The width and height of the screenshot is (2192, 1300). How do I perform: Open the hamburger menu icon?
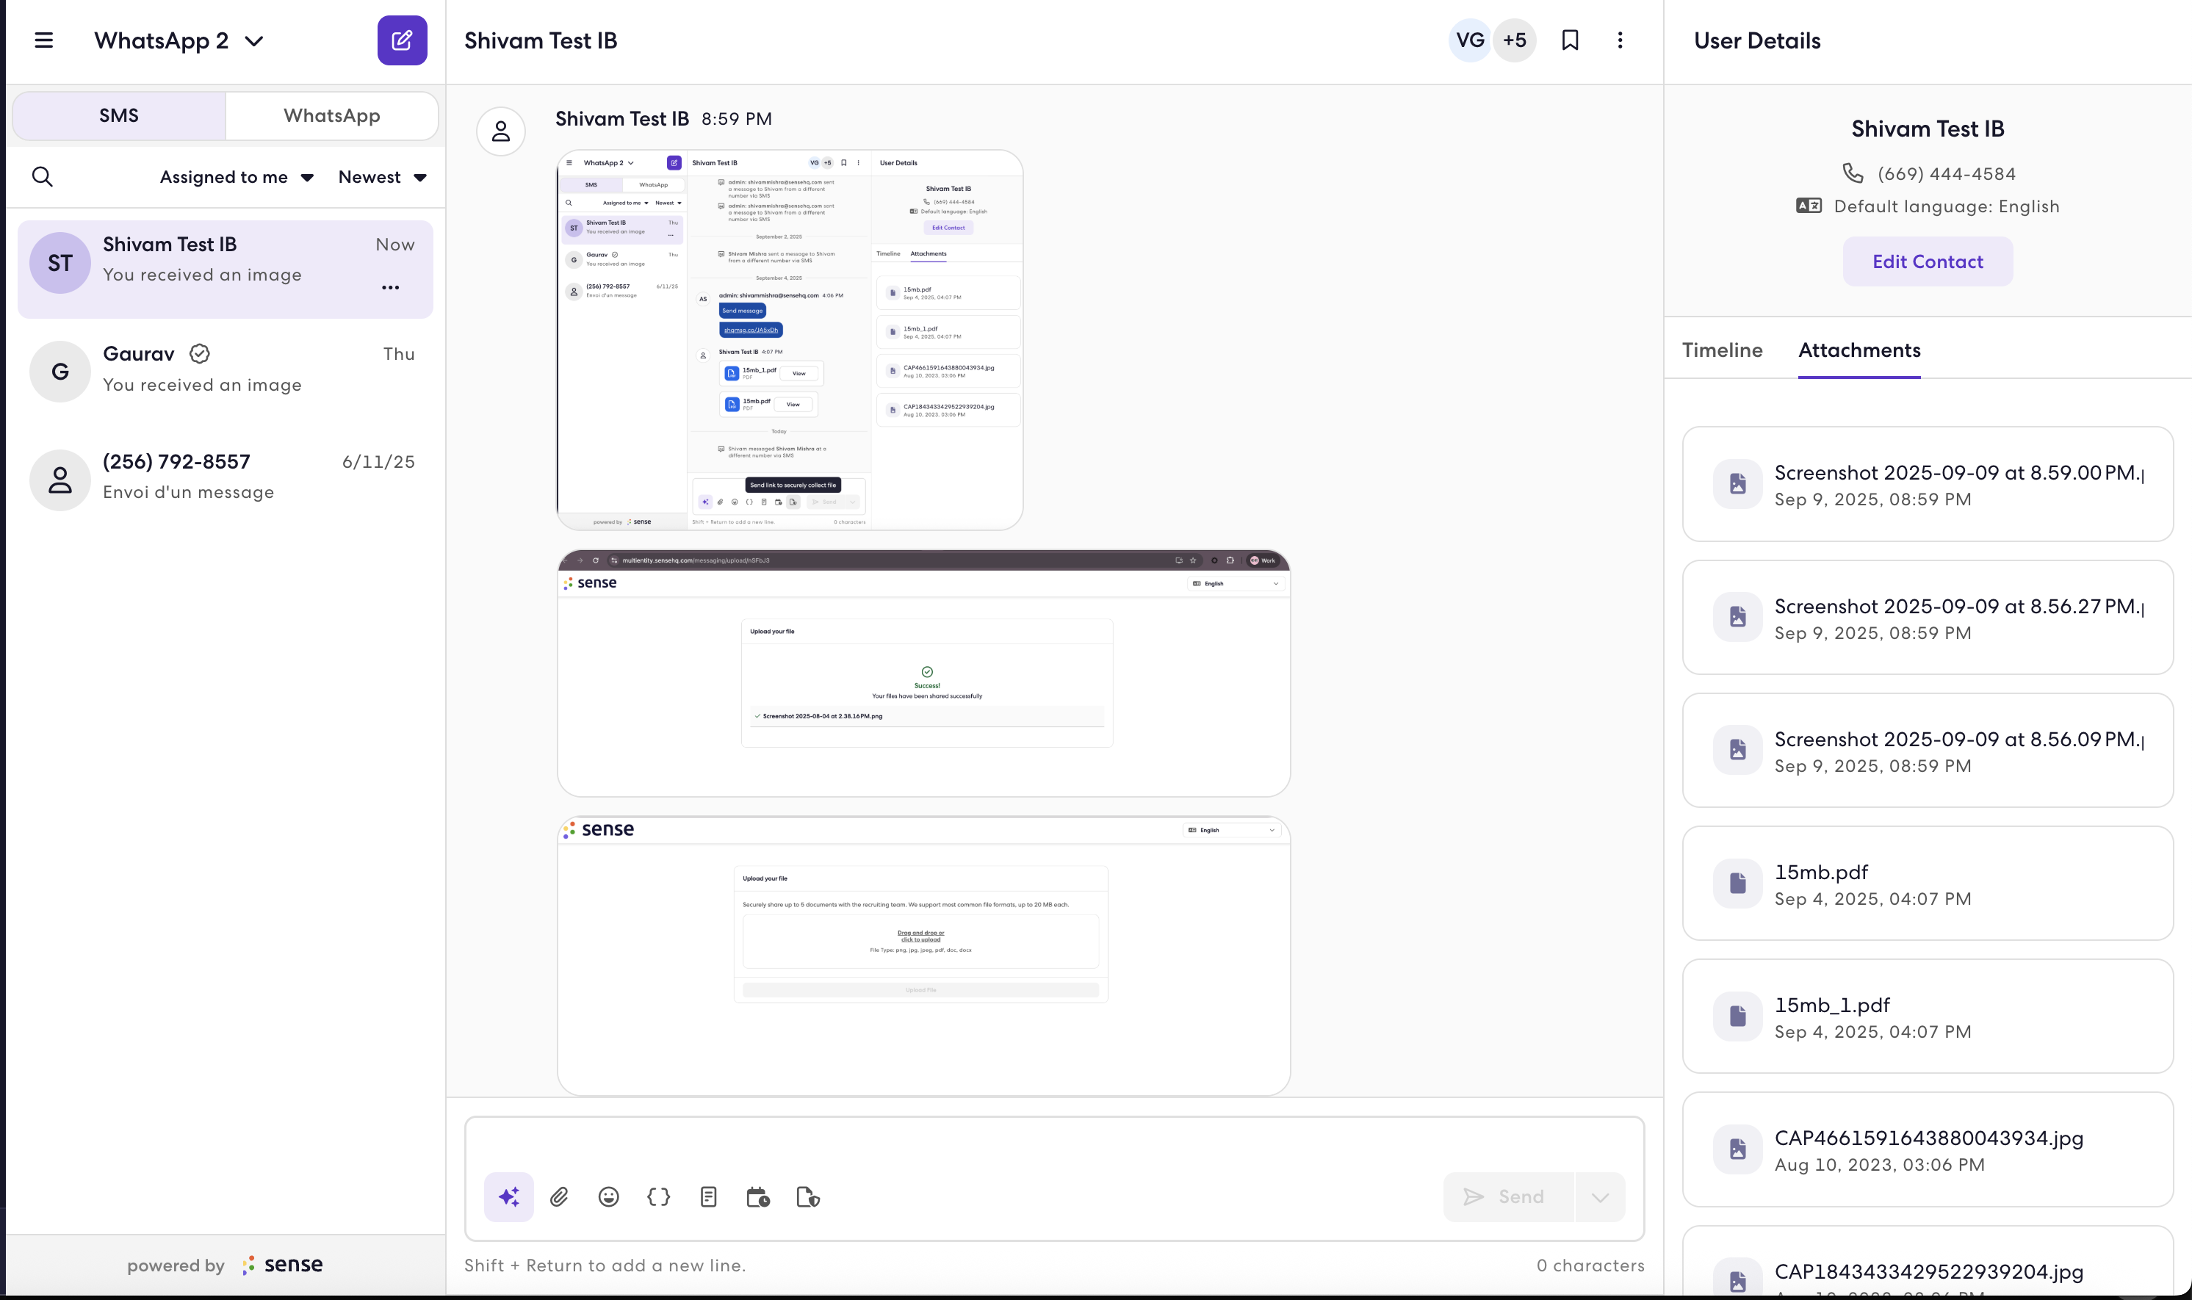click(x=44, y=40)
